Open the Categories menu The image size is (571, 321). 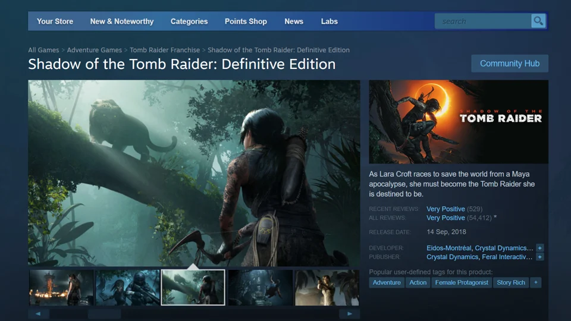[189, 21]
